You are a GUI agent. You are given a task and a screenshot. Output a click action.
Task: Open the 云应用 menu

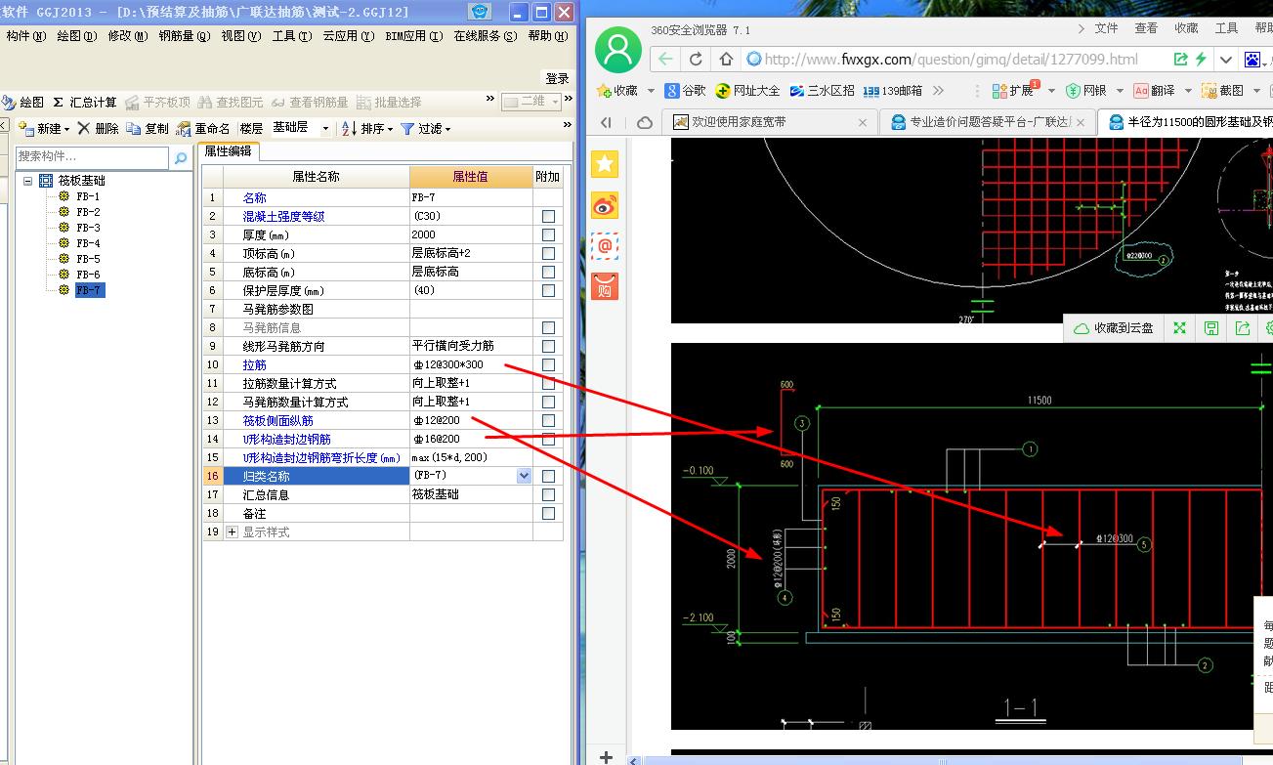click(x=348, y=36)
